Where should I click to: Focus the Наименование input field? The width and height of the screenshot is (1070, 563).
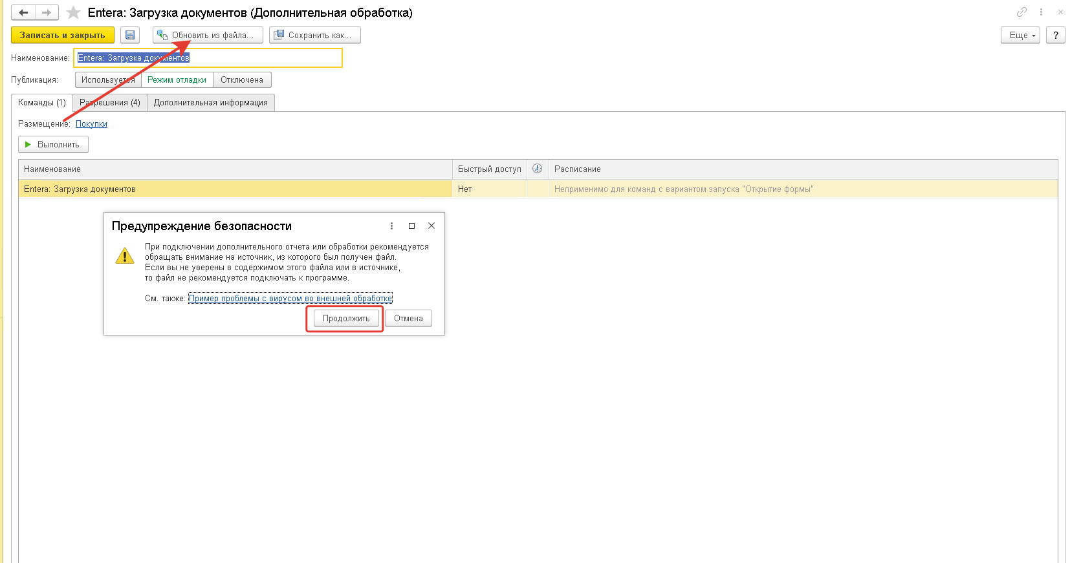tap(208, 58)
